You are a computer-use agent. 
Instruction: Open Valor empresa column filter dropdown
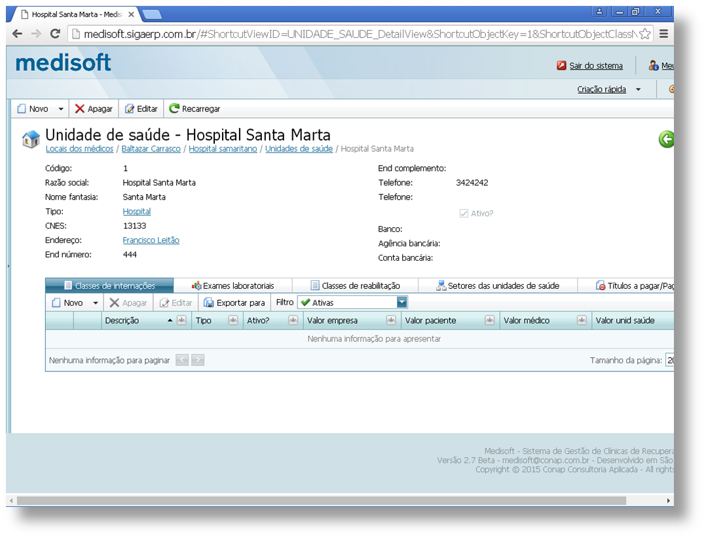[391, 320]
